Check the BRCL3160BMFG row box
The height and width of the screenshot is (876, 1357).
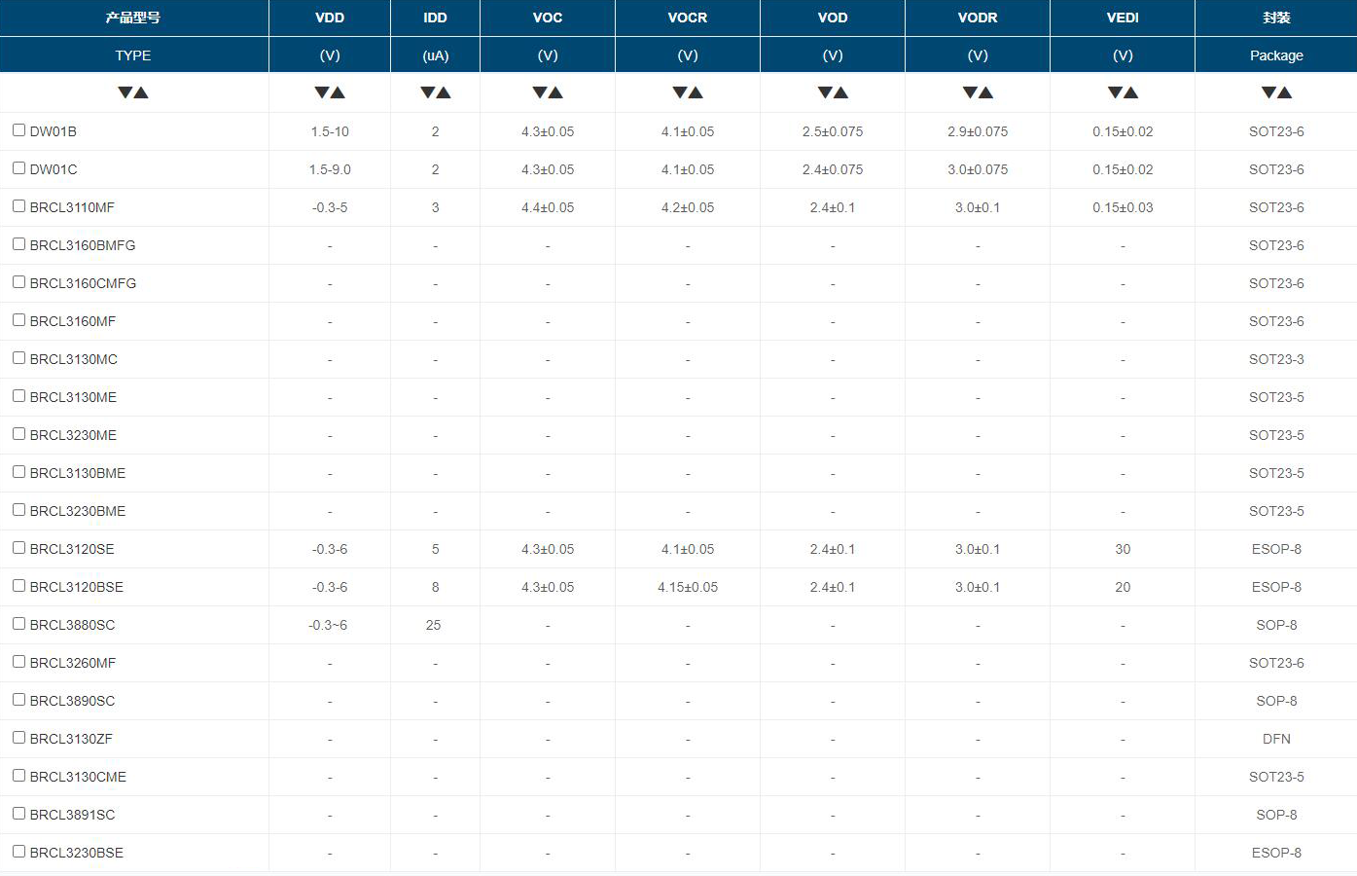[x=18, y=243]
